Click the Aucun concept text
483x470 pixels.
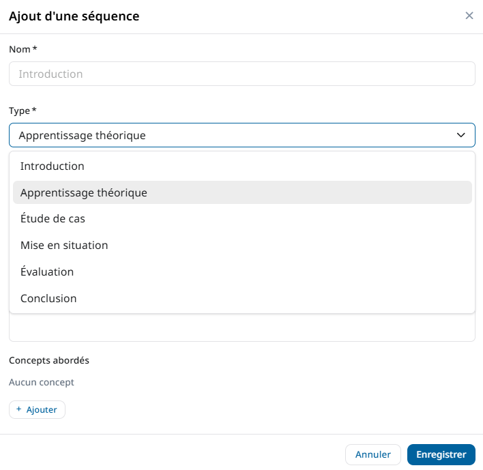(42, 382)
